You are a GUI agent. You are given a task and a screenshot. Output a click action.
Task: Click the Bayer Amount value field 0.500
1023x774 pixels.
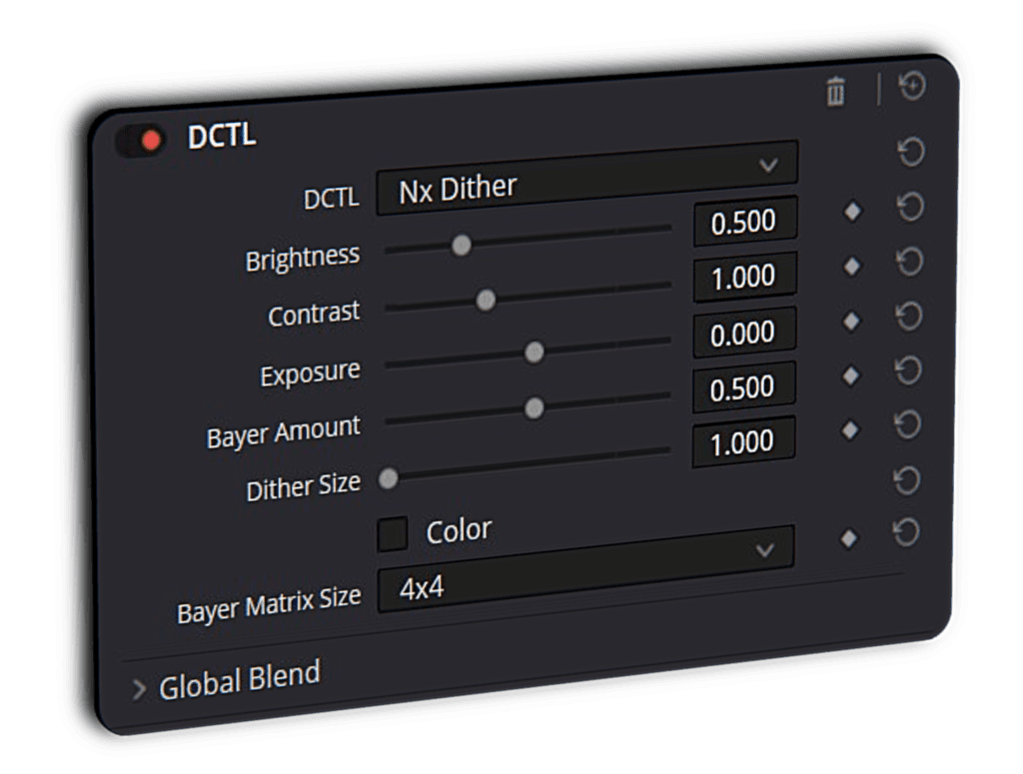pos(743,387)
